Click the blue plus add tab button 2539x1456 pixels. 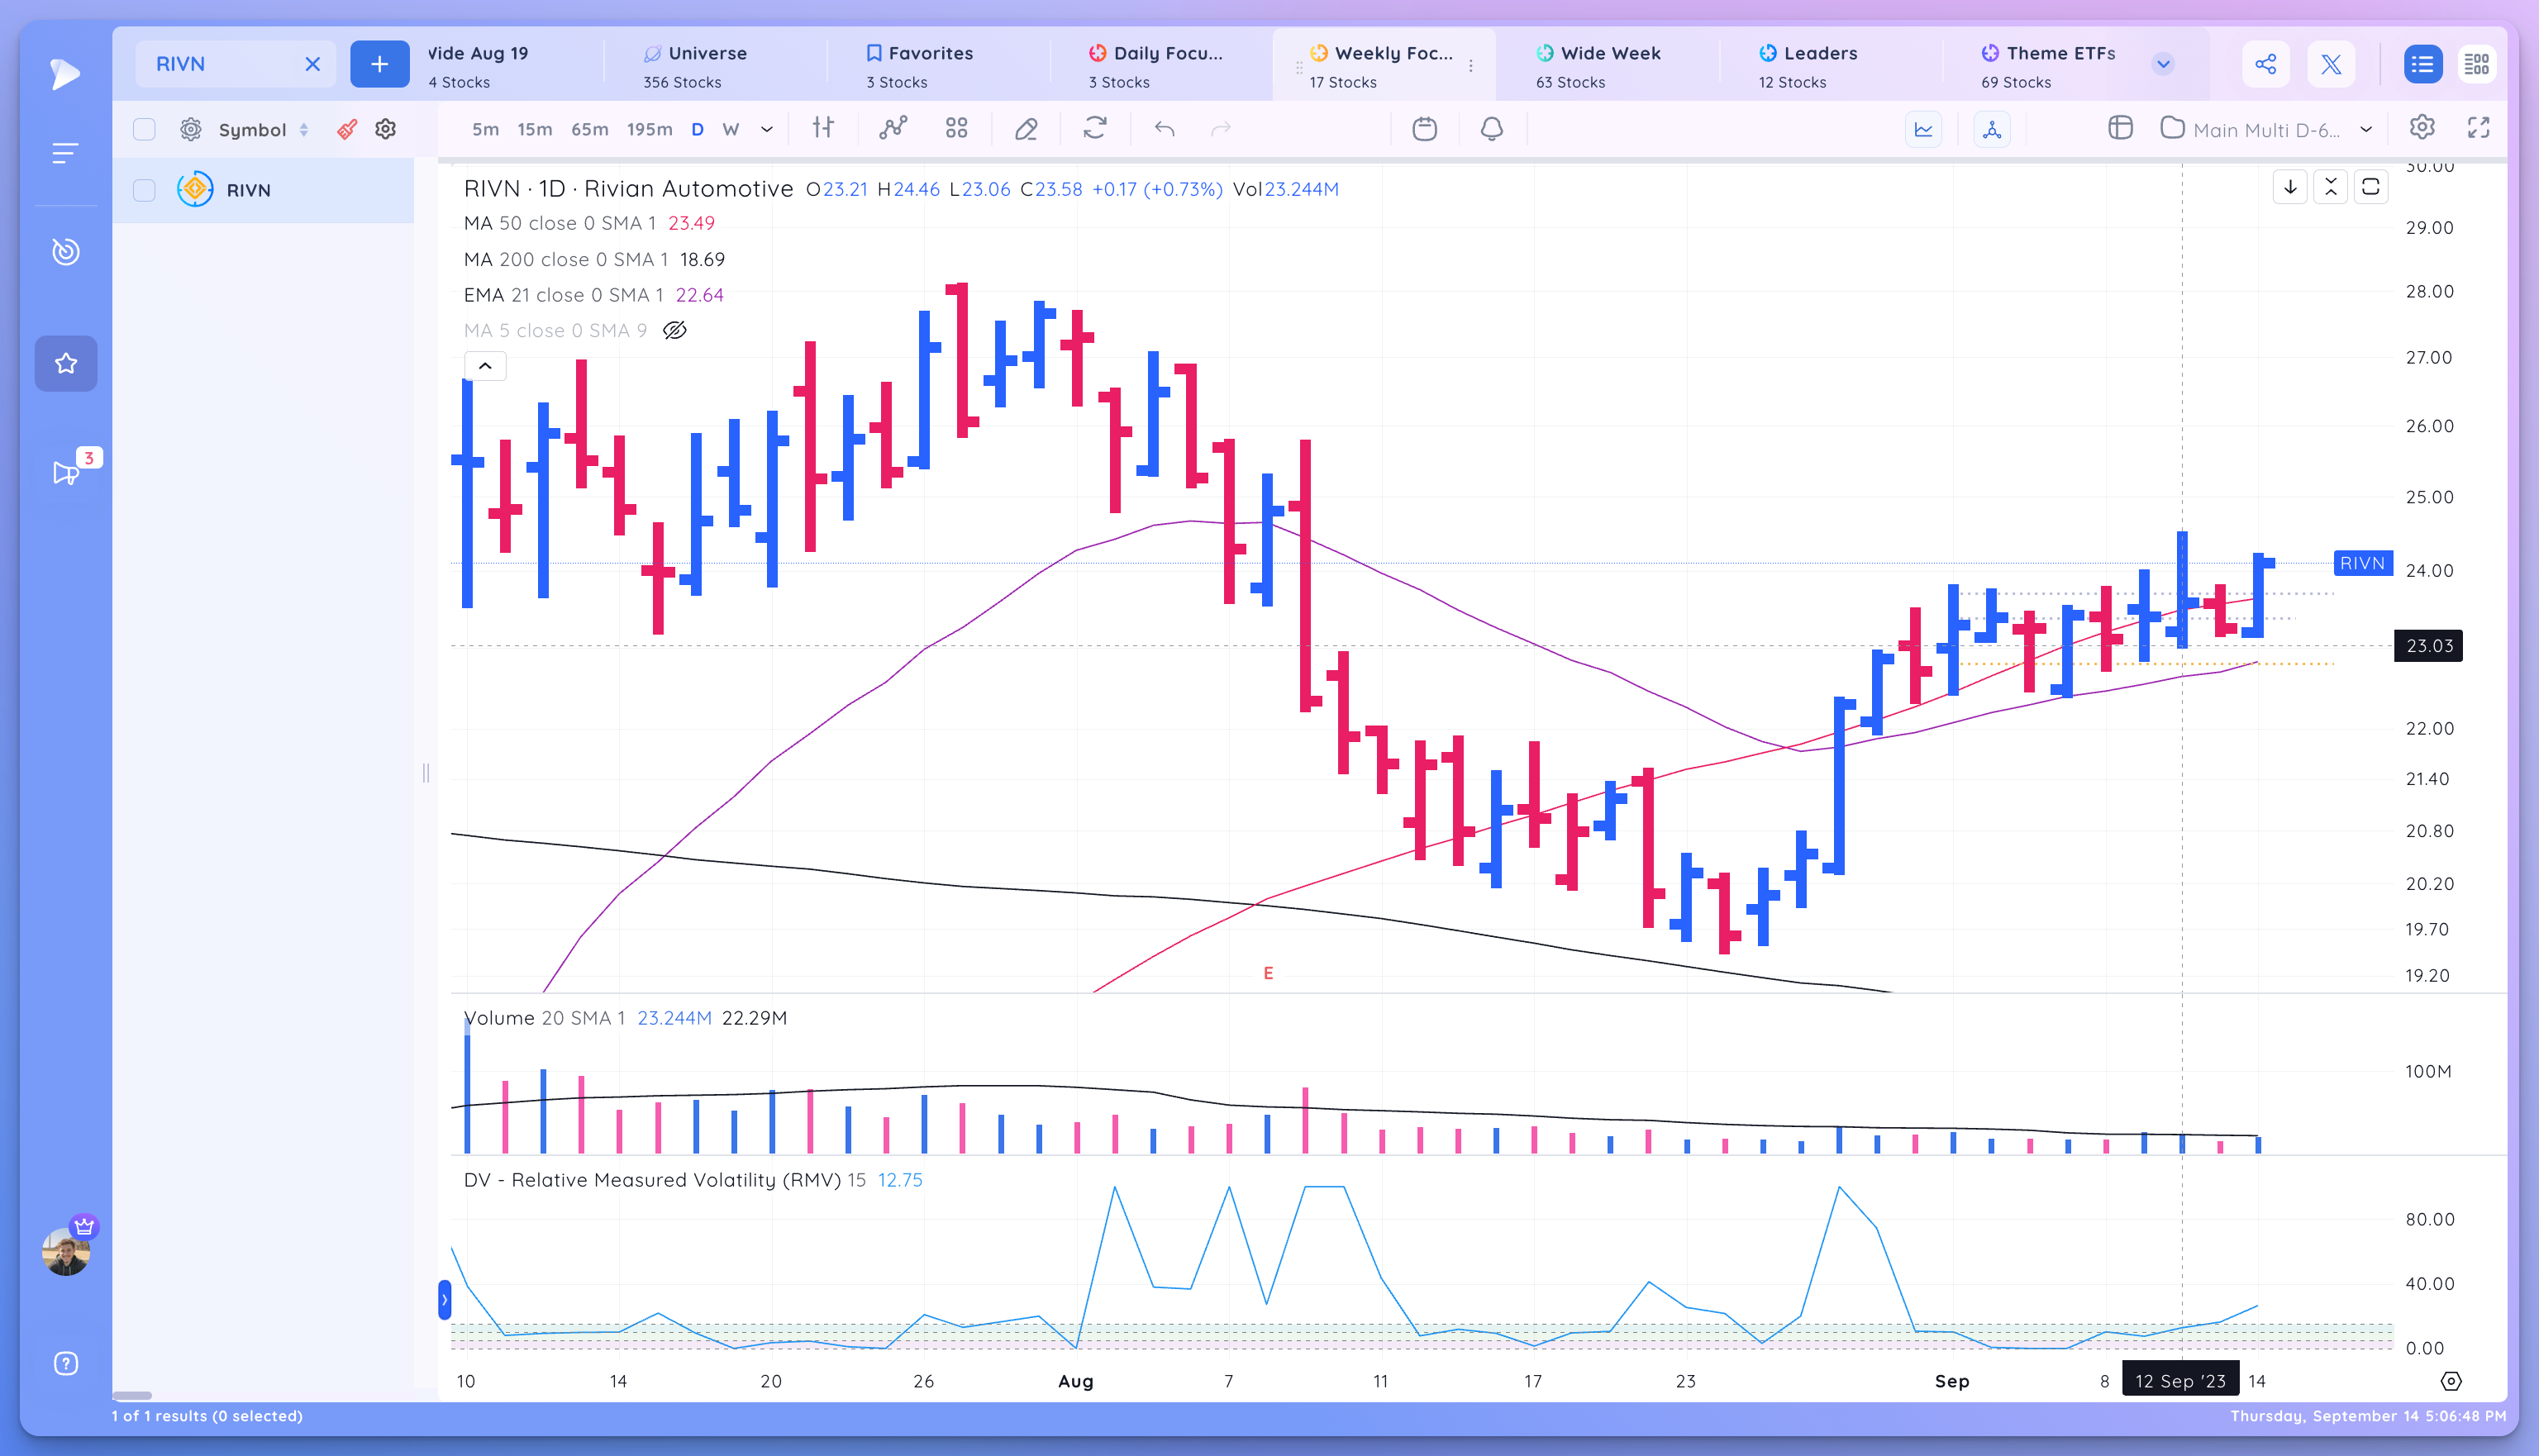[380, 64]
